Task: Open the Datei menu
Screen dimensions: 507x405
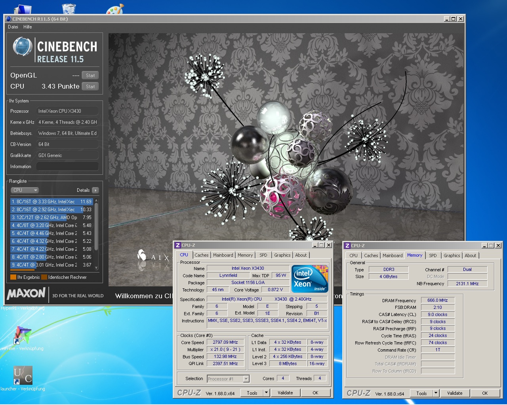Action: pyautogui.click(x=13, y=27)
